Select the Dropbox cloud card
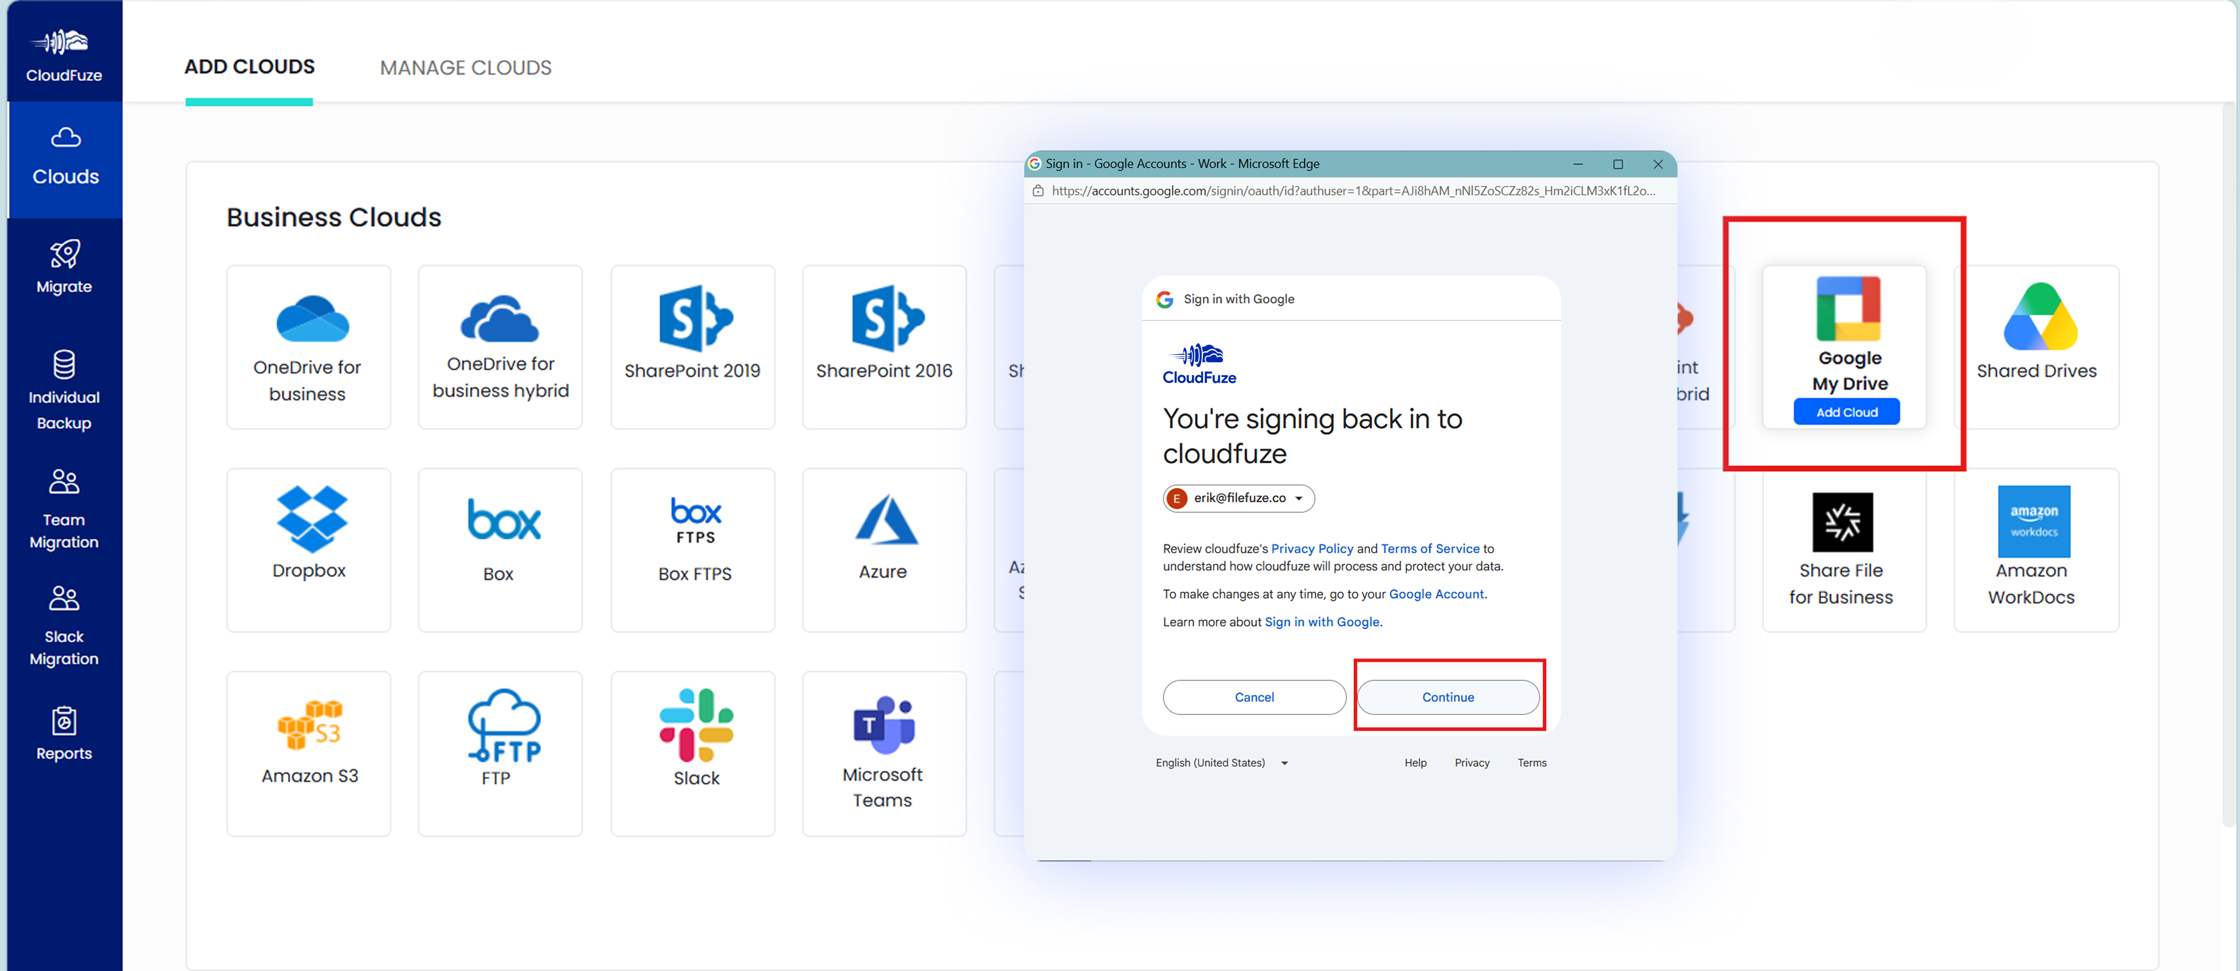Screen dimensions: 2240x971 coord(309,550)
